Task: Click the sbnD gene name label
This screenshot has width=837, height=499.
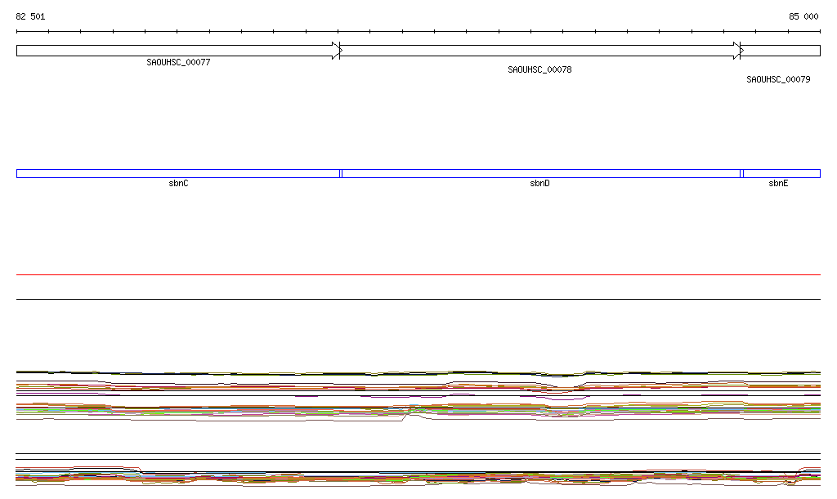Action: [539, 184]
